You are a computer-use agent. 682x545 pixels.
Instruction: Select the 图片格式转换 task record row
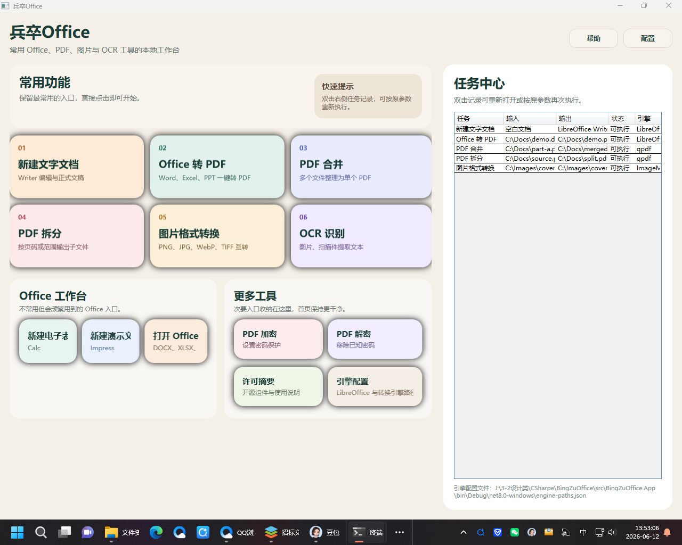[558, 168]
